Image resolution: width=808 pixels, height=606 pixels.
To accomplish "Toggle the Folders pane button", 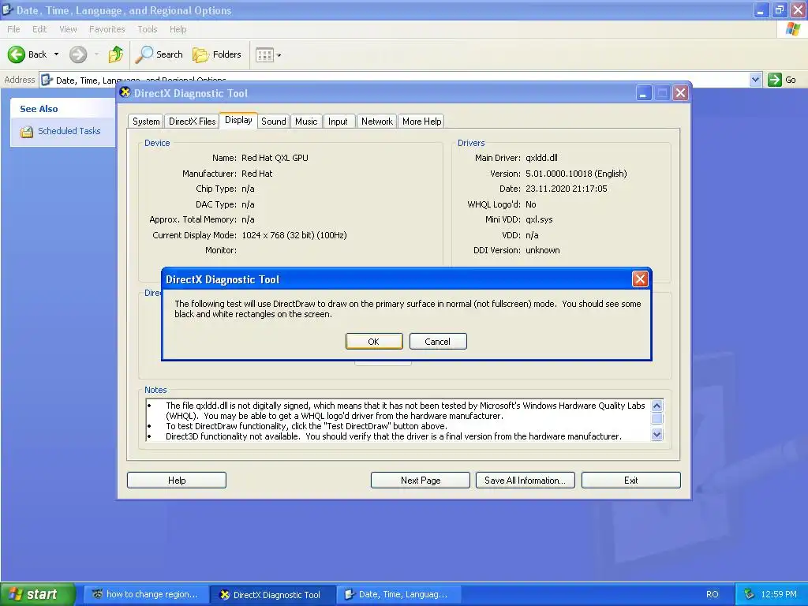I will tap(217, 54).
